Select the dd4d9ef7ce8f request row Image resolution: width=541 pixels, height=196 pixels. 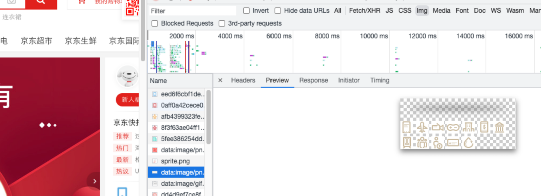tap(176, 193)
